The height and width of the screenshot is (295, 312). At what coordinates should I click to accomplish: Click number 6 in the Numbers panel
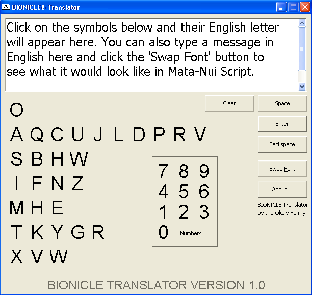[x=204, y=192]
